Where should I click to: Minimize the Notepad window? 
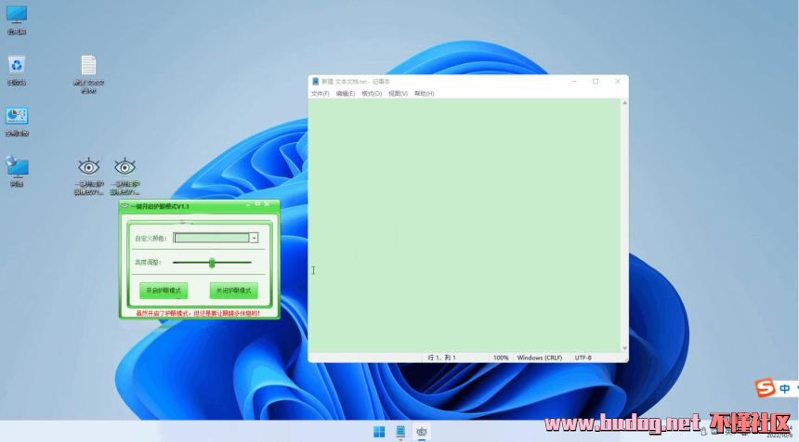tap(574, 82)
